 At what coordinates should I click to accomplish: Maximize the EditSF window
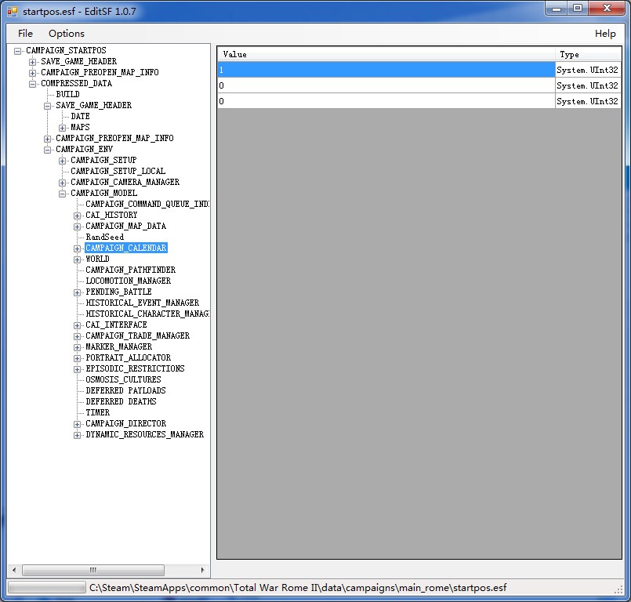tap(578, 9)
